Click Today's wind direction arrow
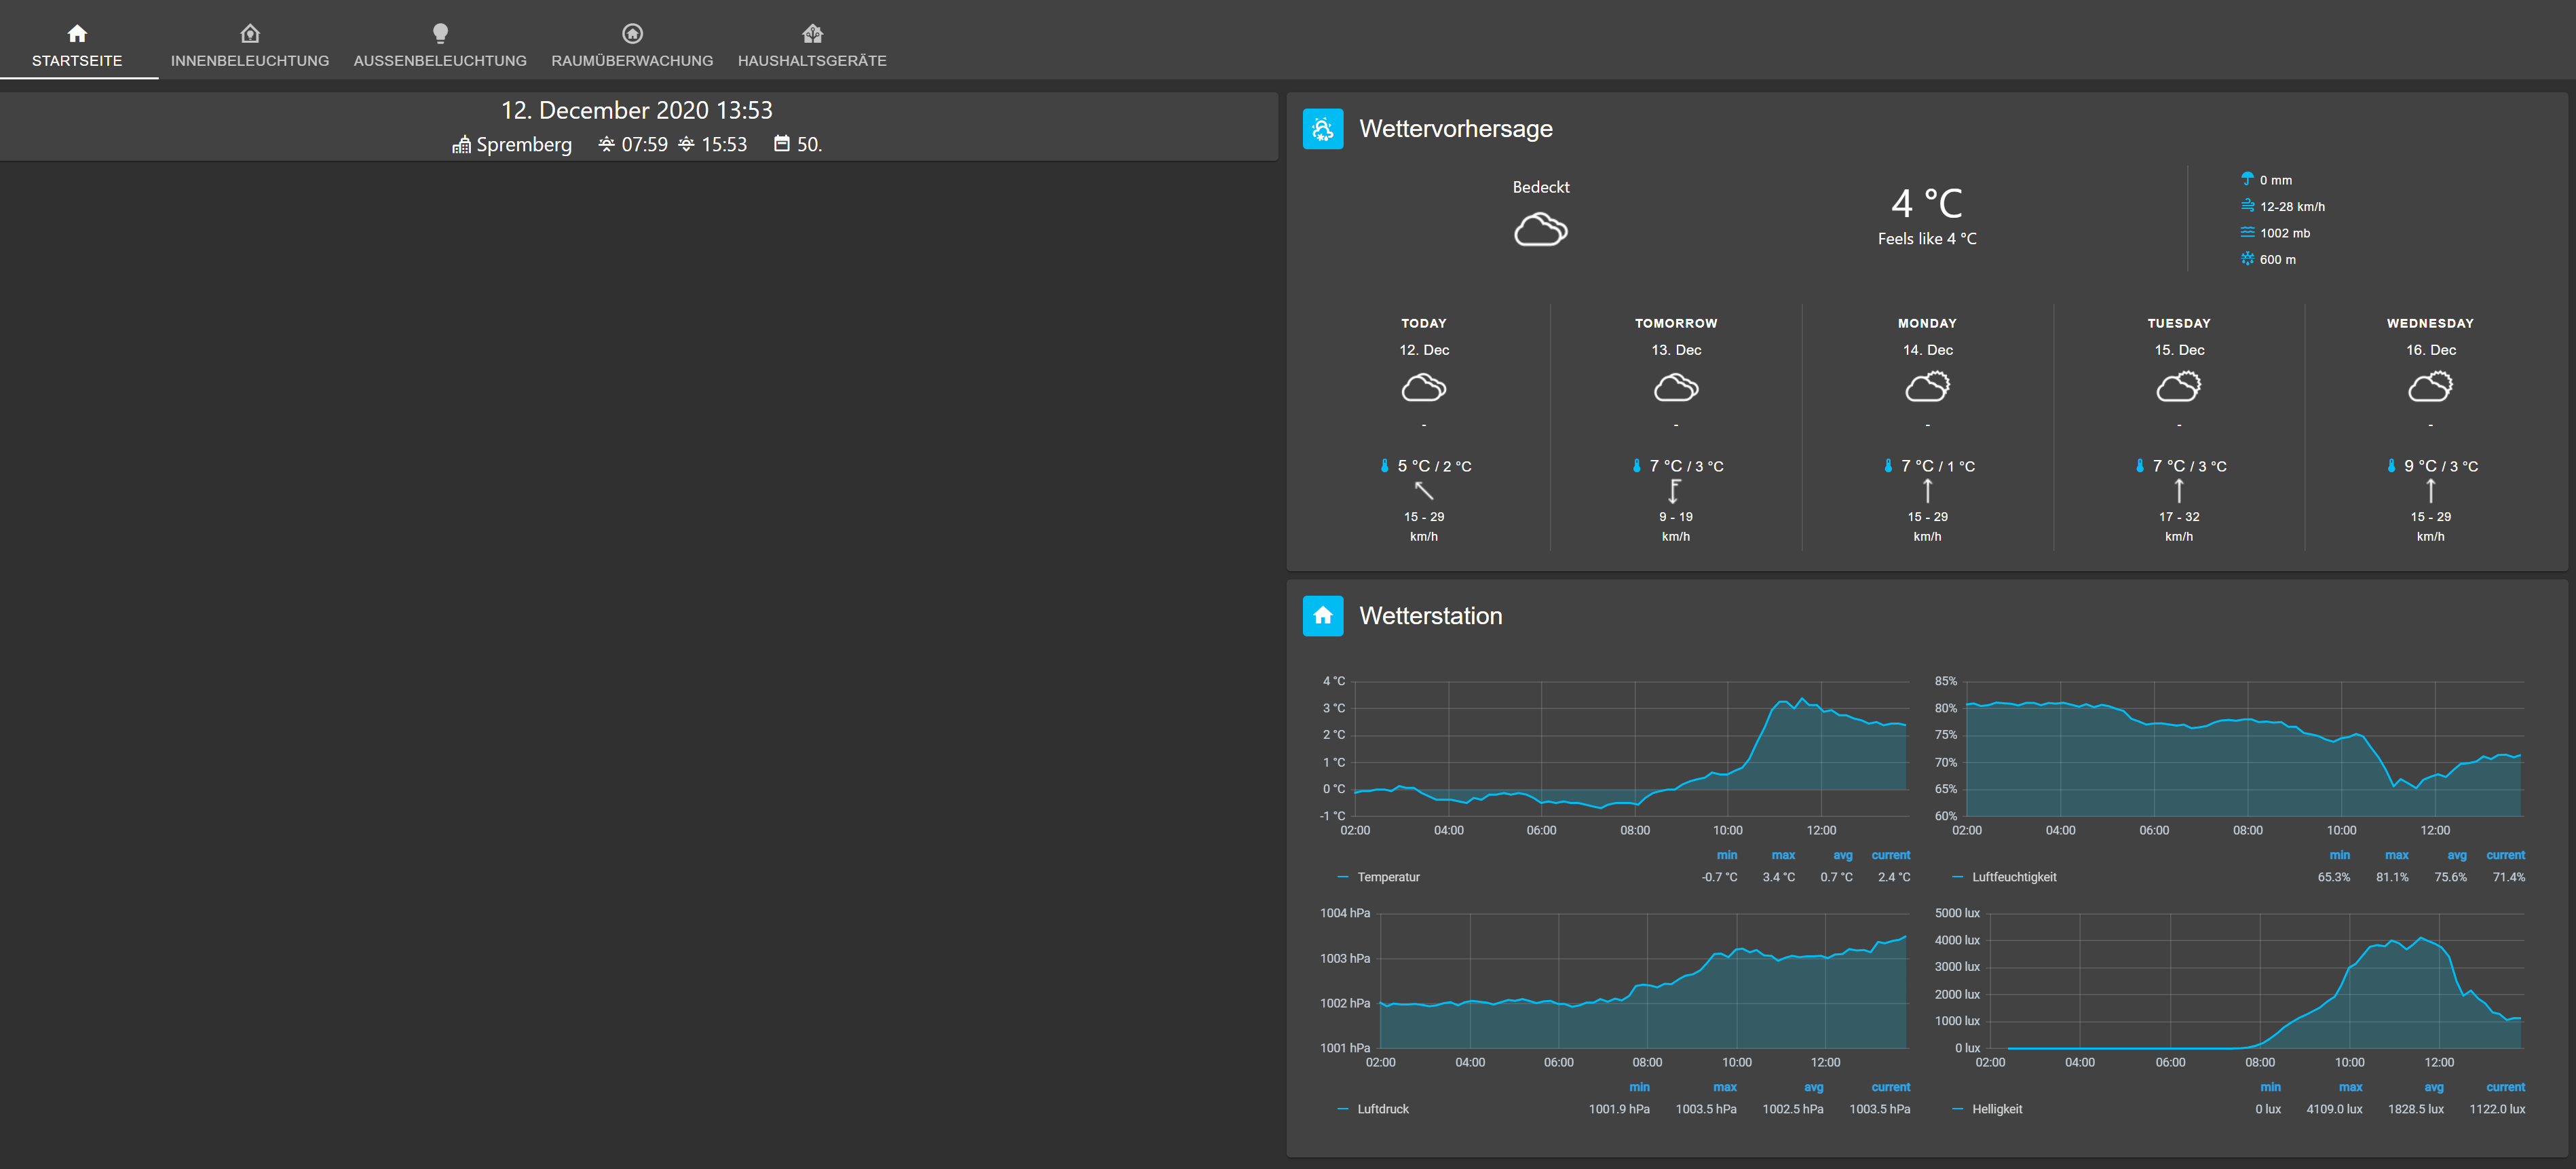2576x1169 pixels. coord(1424,491)
